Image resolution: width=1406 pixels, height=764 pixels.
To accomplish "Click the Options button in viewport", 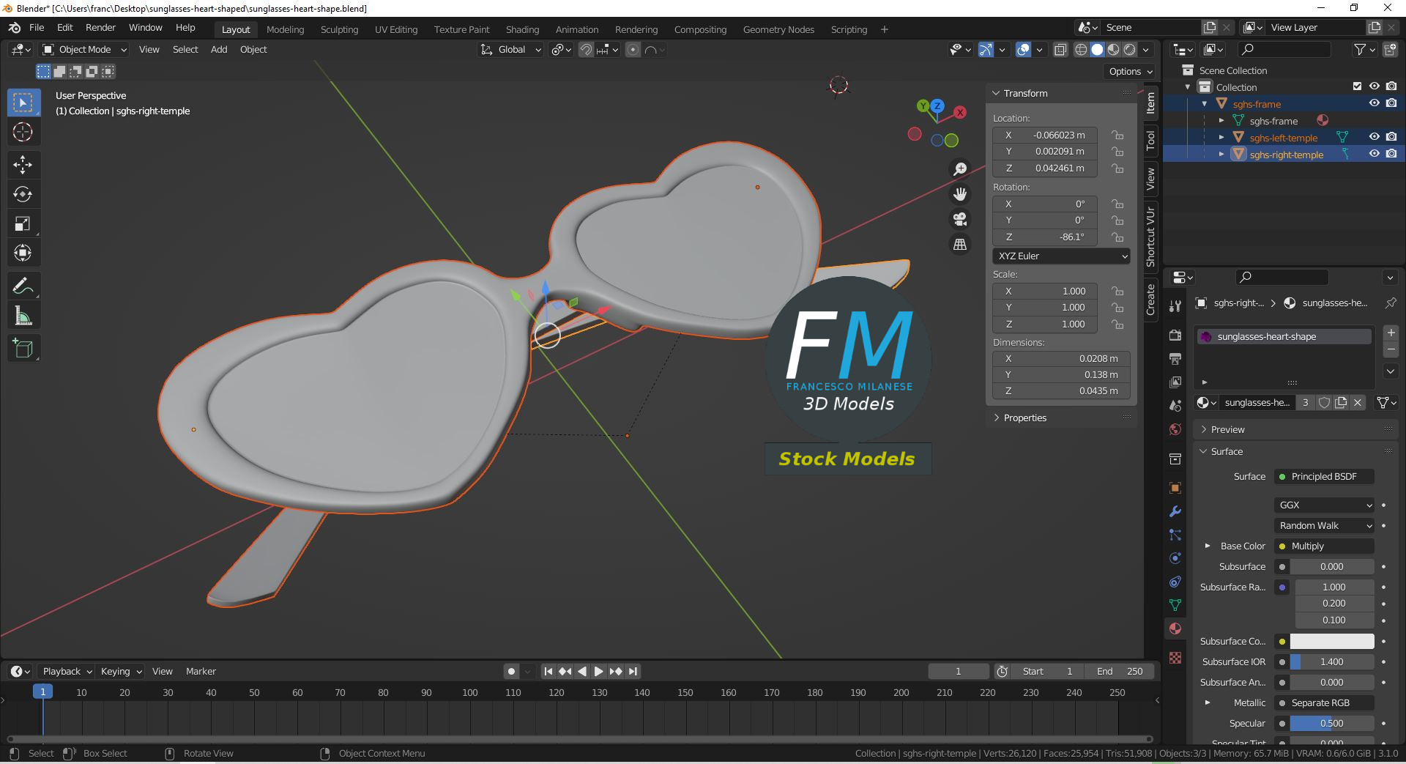I will point(1131,71).
